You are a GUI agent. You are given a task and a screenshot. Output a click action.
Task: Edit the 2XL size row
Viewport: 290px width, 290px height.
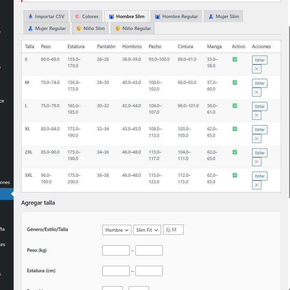260,153
